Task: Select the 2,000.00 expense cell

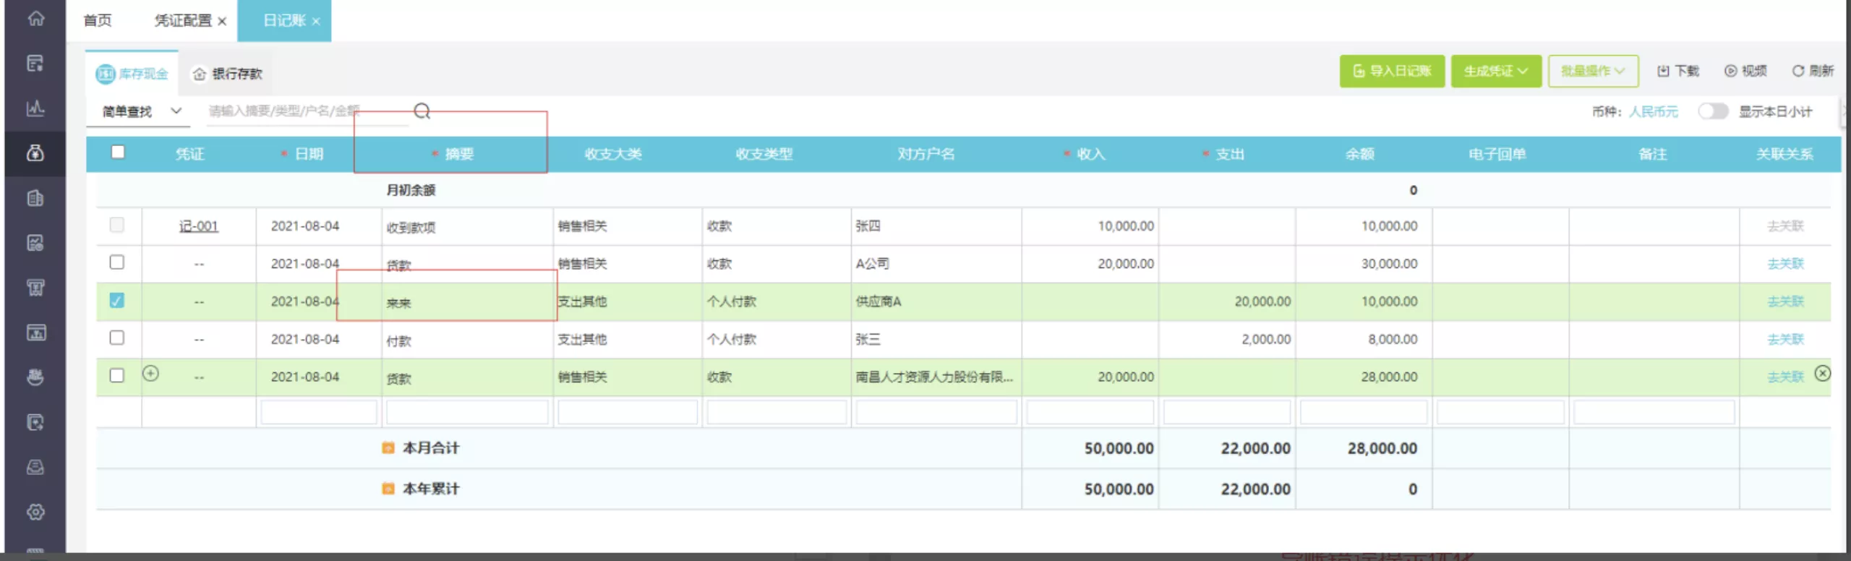Action: pos(1227,340)
